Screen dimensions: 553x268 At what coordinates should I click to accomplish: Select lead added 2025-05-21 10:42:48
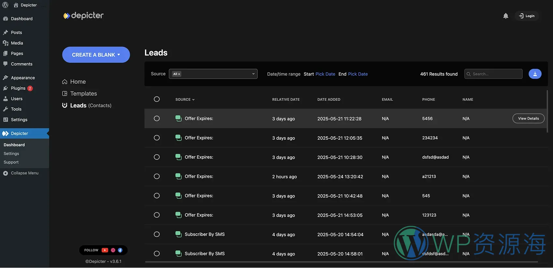pyautogui.click(x=157, y=196)
